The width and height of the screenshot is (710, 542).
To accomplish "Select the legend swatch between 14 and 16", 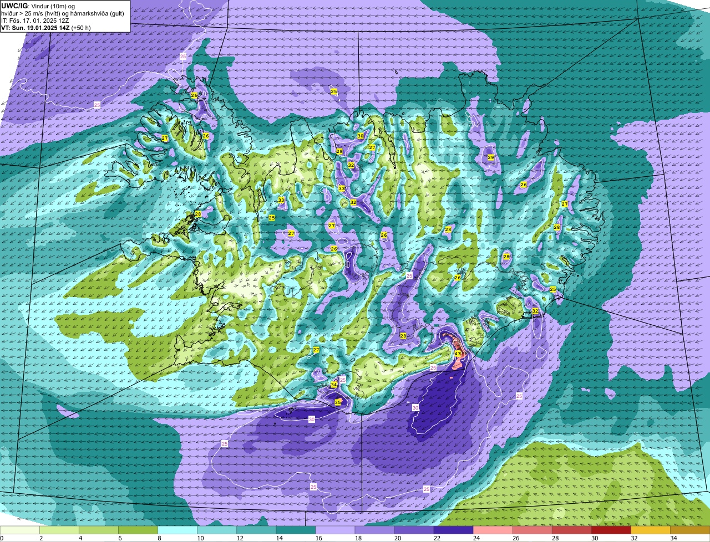I will click(296, 530).
